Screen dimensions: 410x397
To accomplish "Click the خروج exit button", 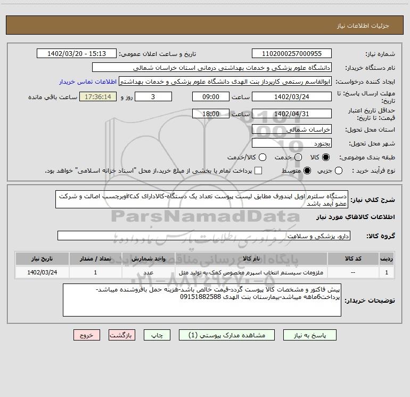I will (x=87, y=335).
